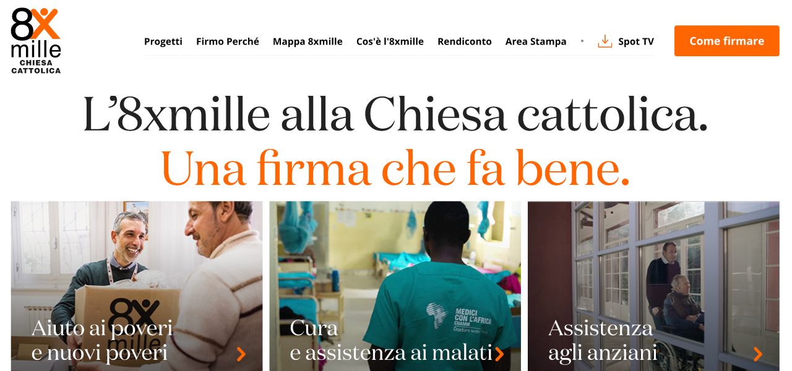
Task: Click the 'Aiuto ai poveri e nuovi poveri' title
Action: coord(102,341)
